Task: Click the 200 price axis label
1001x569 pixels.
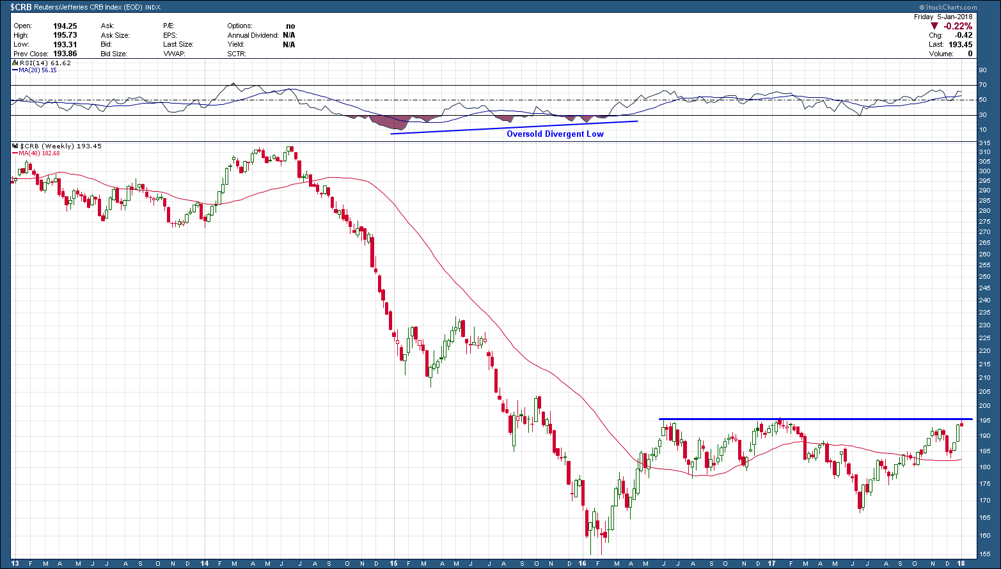Action: (984, 406)
